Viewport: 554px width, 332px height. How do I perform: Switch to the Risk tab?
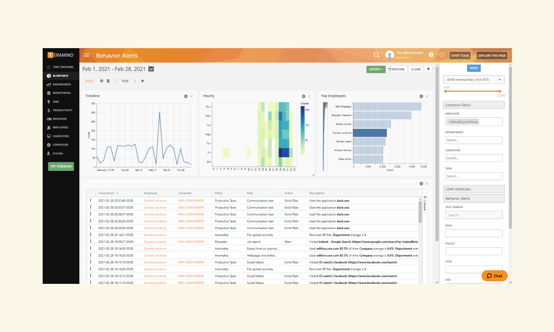pos(125,81)
